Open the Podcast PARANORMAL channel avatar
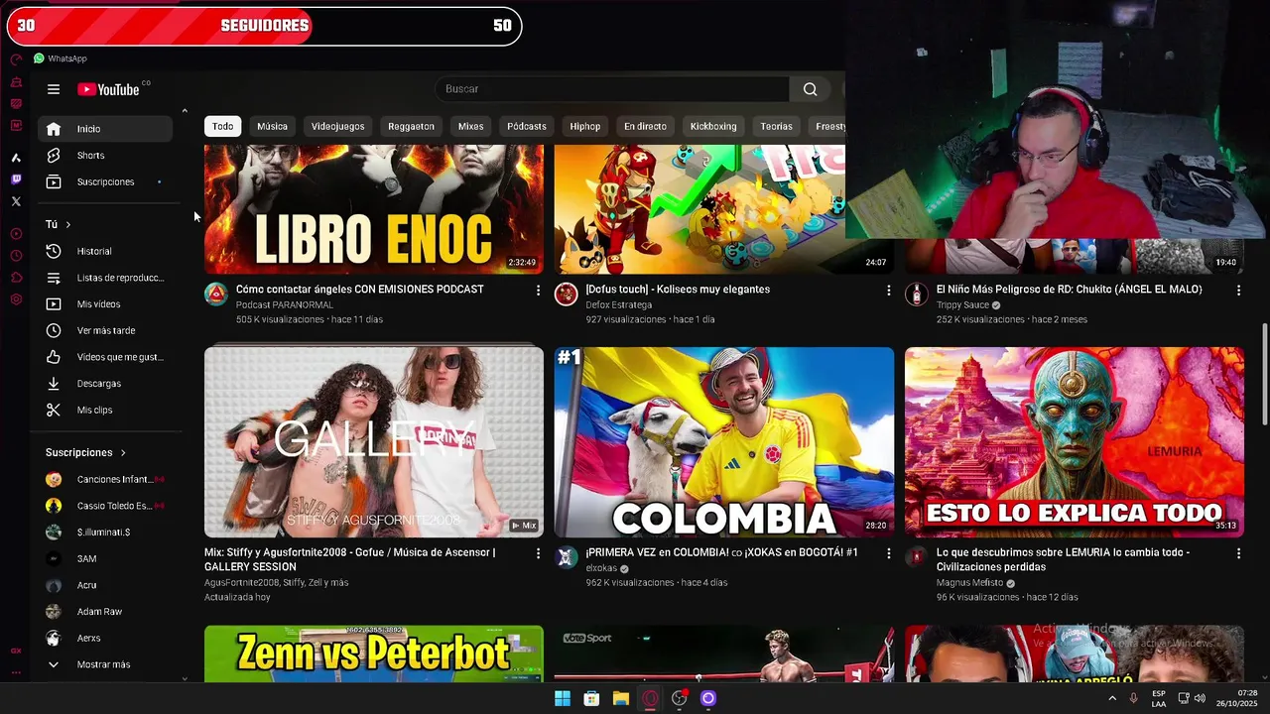Image resolution: width=1270 pixels, height=714 pixels. 216,294
